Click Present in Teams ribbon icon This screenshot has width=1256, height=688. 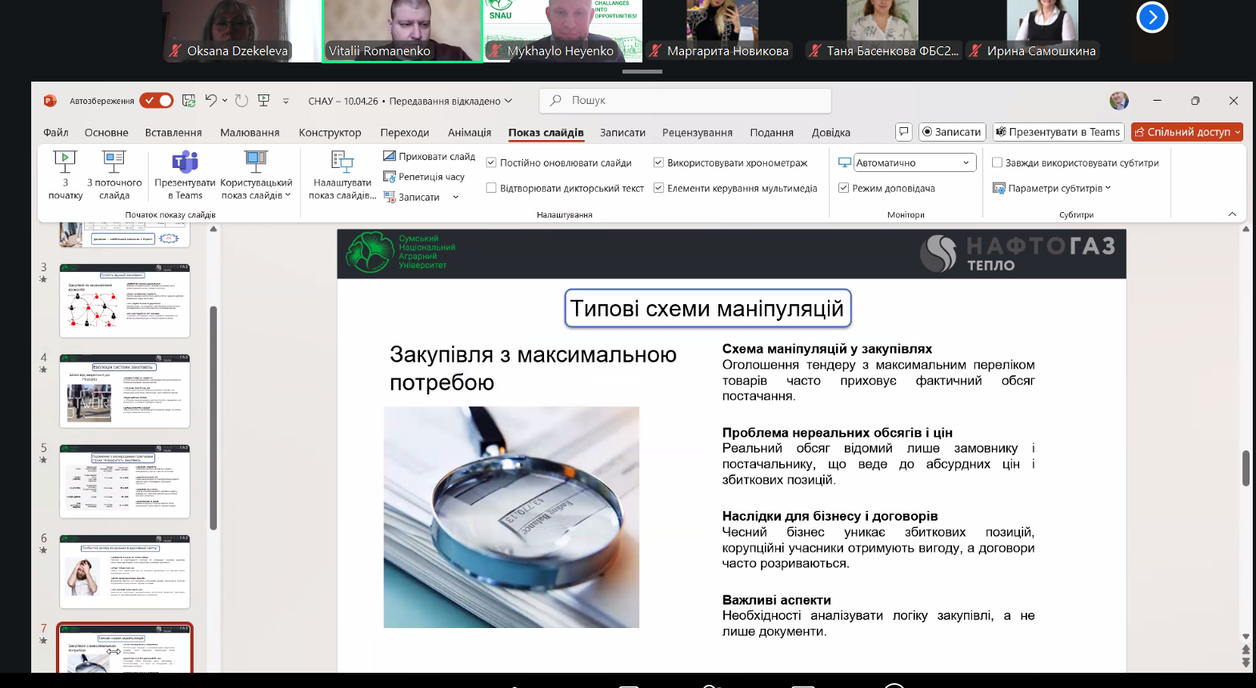tap(185, 163)
